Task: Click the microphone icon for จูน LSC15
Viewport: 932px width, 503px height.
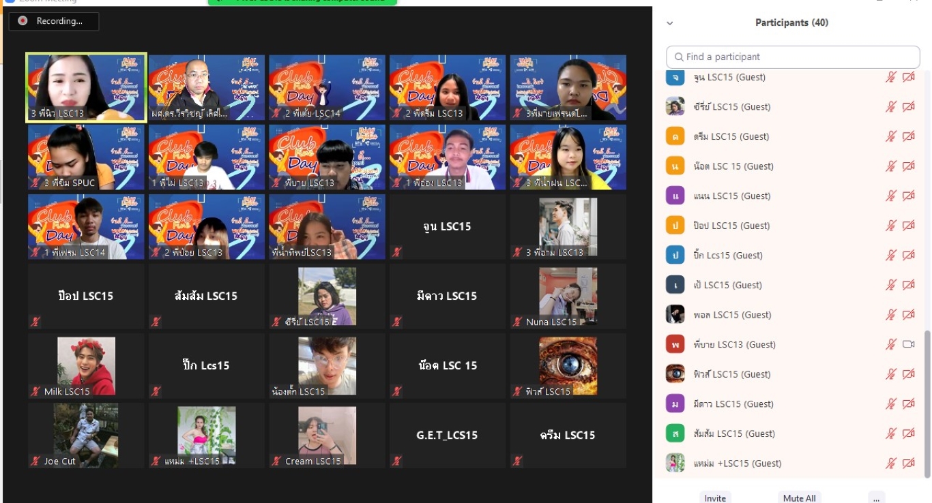Action: tap(890, 77)
